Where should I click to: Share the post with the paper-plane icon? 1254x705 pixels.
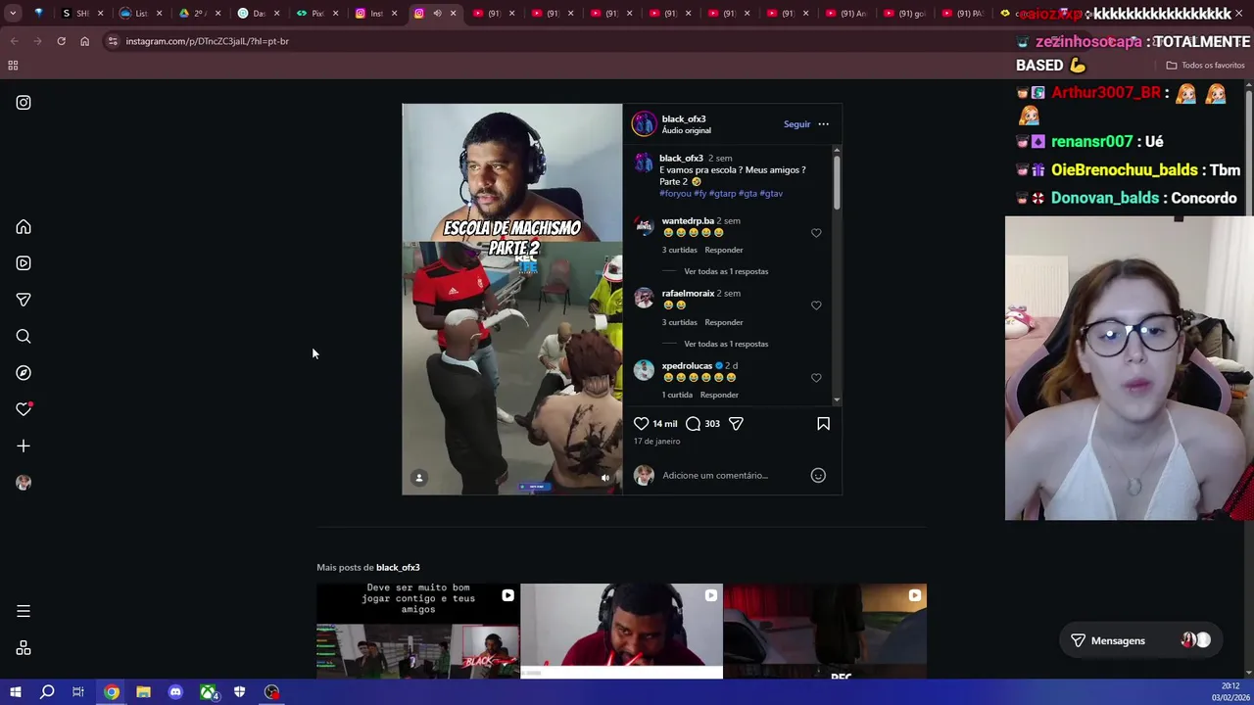(x=736, y=424)
